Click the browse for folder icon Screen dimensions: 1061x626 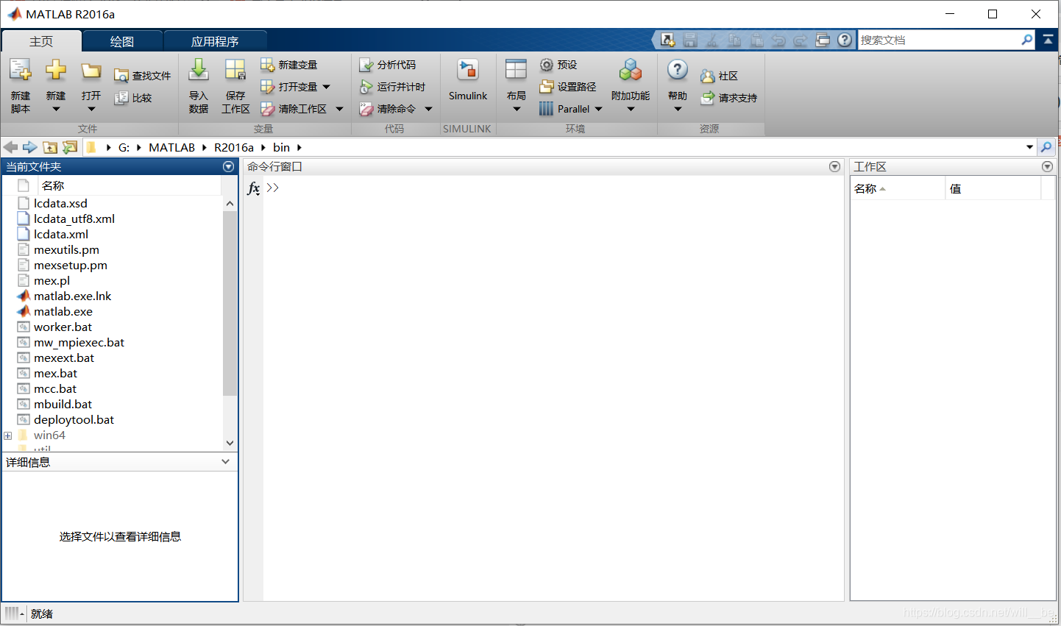70,147
